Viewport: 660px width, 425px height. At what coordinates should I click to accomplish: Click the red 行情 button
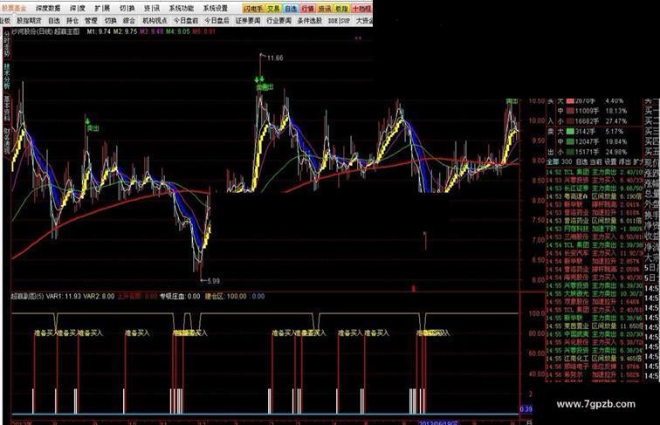coord(308,9)
